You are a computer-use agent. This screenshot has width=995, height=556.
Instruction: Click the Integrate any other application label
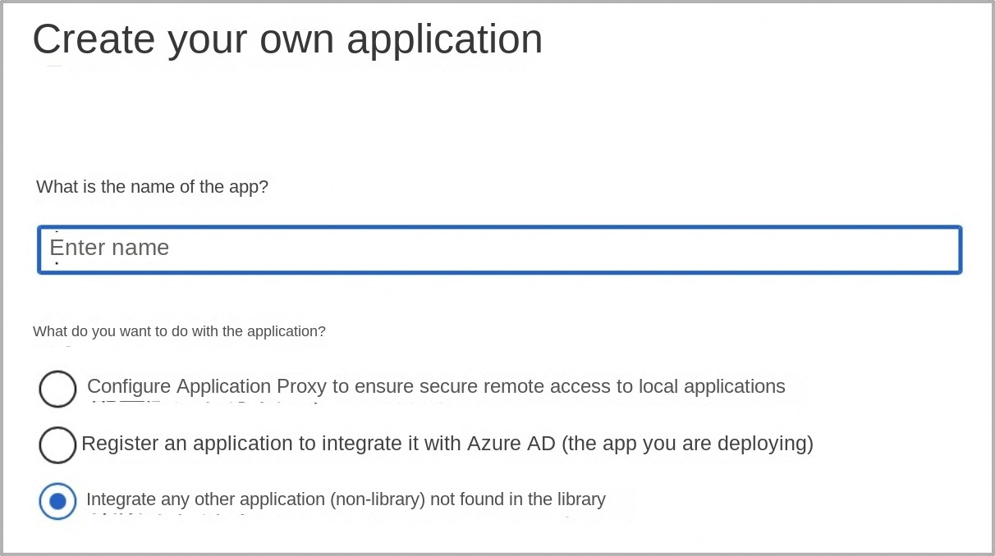click(345, 499)
